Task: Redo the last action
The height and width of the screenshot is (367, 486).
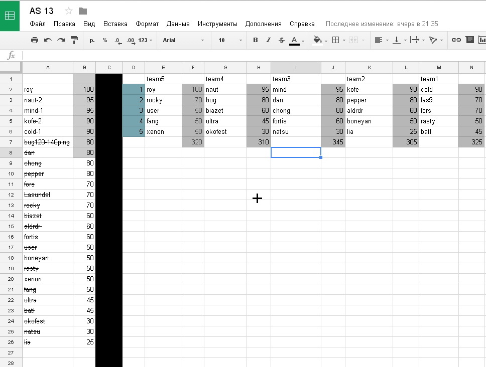Action: click(x=61, y=40)
